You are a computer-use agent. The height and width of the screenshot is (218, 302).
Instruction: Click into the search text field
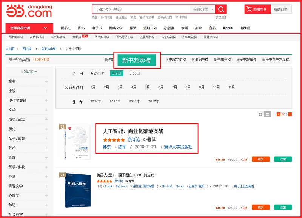point(140,9)
